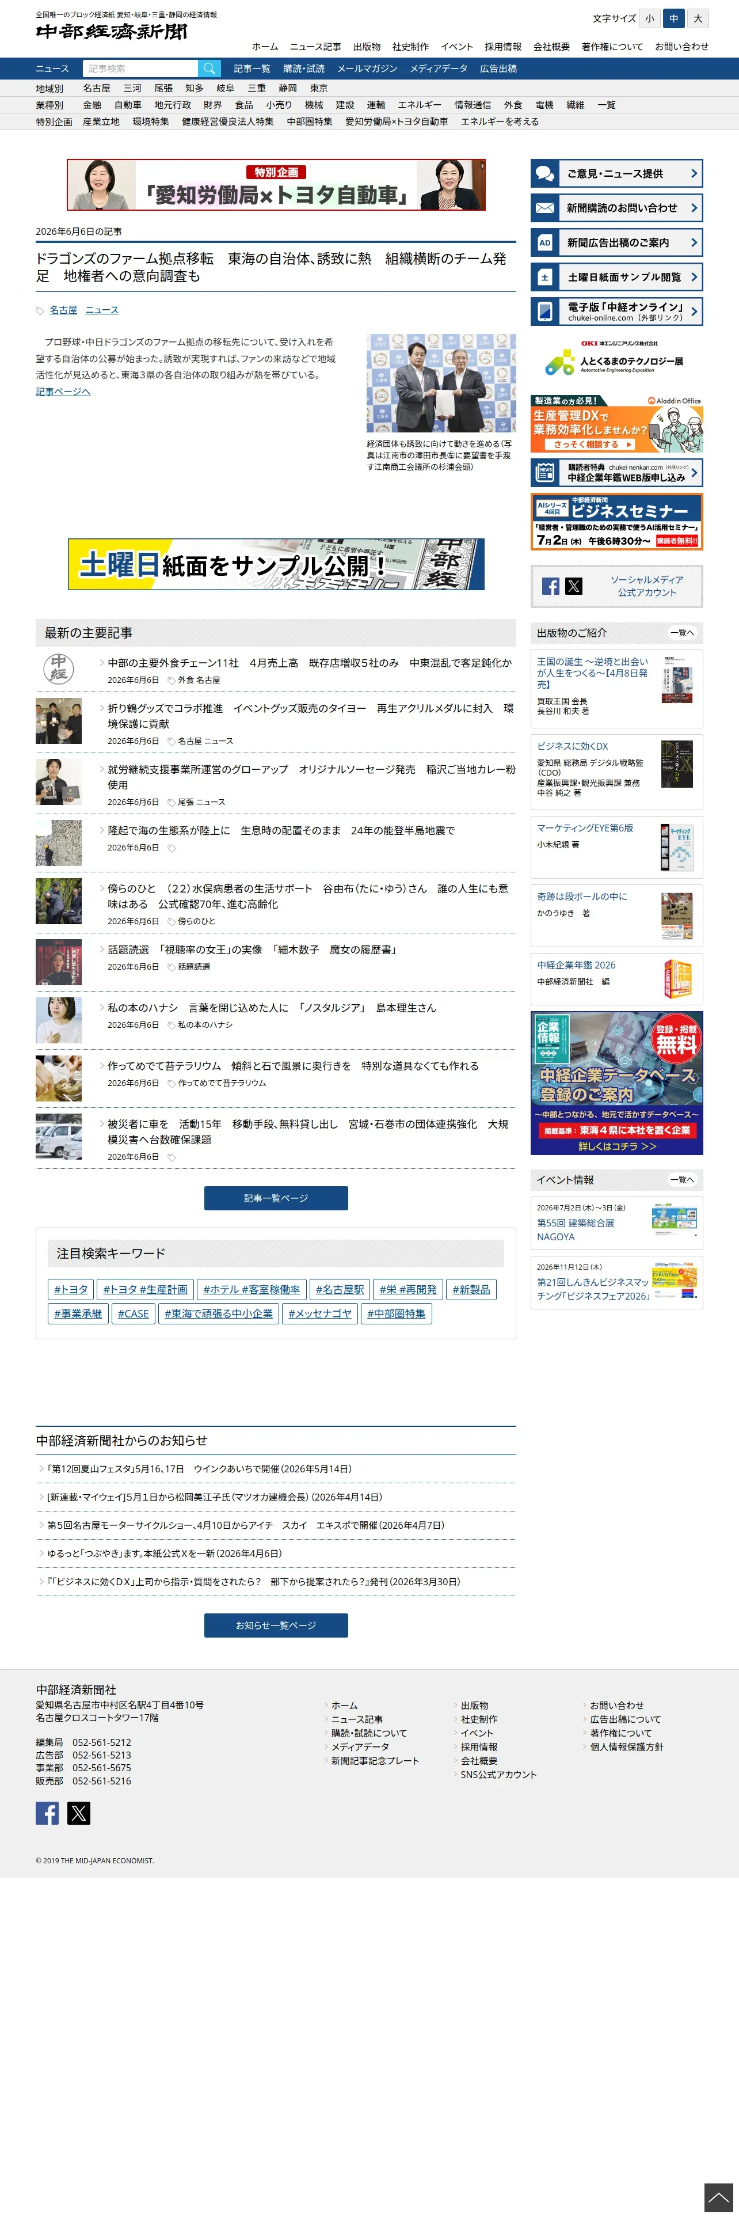Image resolution: width=739 pixels, height=2218 pixels.
Task: Open 会社概要 in the top menu
Action: [x=551, y=47]
